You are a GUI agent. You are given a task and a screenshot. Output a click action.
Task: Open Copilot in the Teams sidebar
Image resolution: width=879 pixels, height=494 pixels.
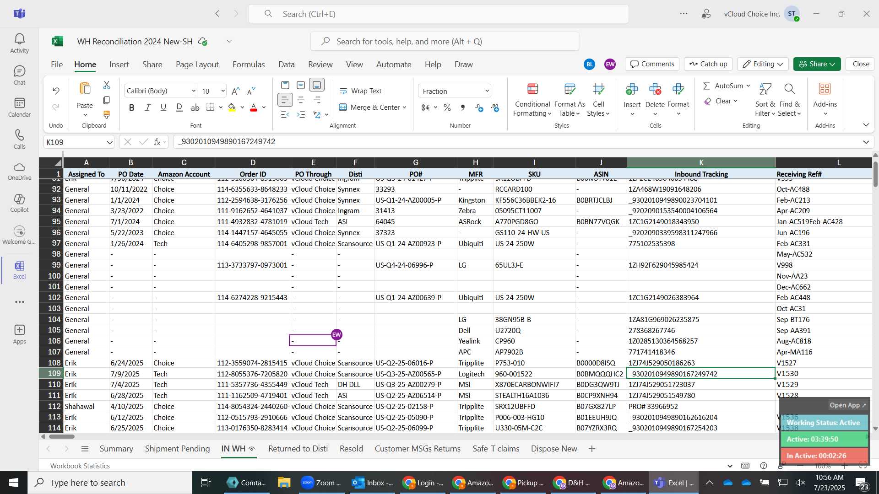coord(19,203)
